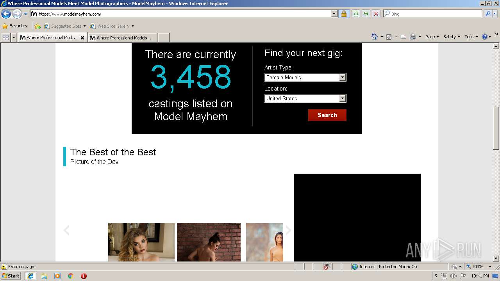500x281 pixels.
Task: Open the Favorites star button
Action: [15, 26]
